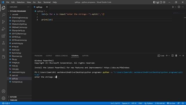This screenshot has width=186, height=105.
Task: Open the Search view icon
Action: (3, 15)
